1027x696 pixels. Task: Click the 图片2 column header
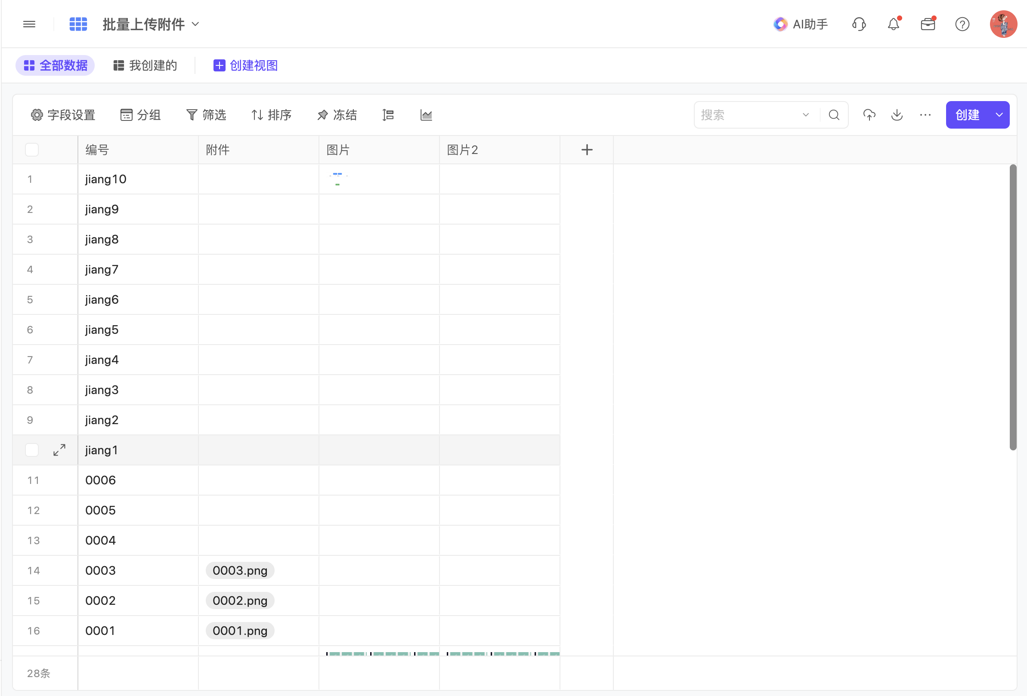click(500, 150)
